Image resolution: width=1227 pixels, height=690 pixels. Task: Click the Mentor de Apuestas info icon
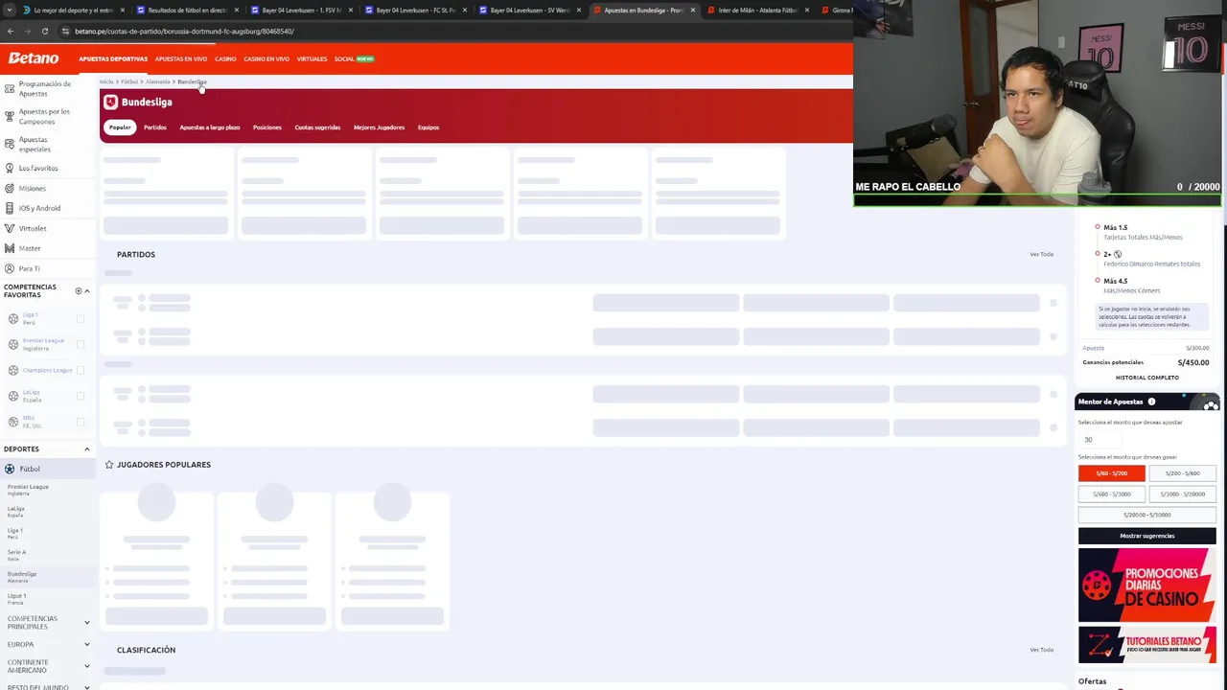click(1151, 402)
